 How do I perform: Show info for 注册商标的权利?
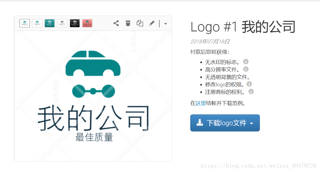coord(251,91)
